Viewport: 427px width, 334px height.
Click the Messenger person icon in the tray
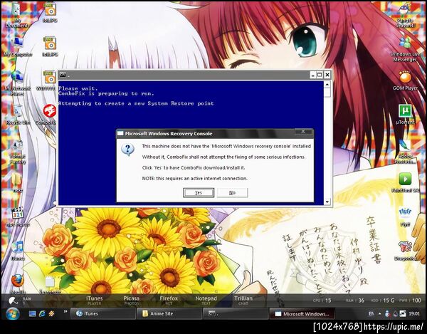tap(387, 314)
